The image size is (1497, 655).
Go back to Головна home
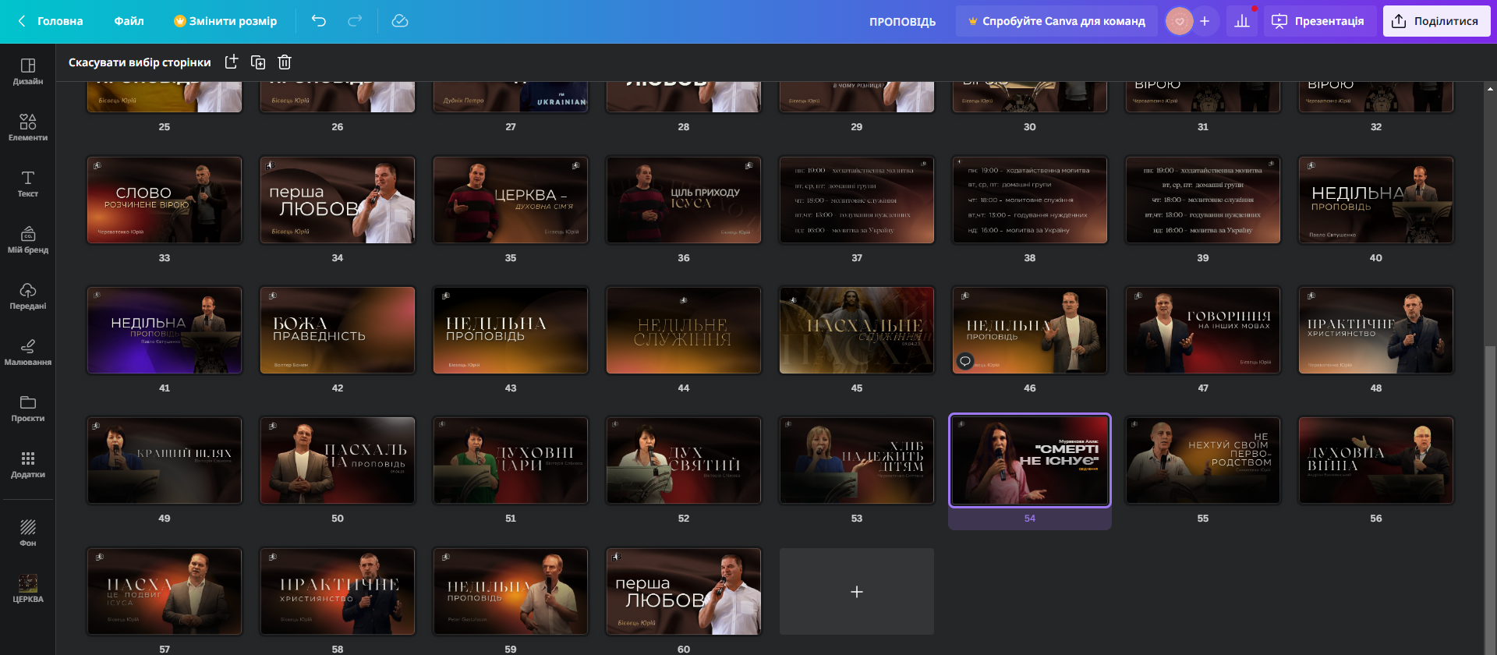(x=51, y=21)
